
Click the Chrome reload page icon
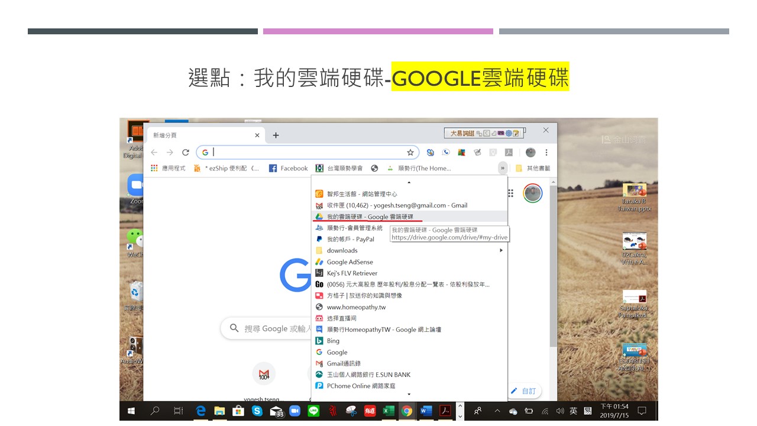pyautogui.click(x=186, y=152)
